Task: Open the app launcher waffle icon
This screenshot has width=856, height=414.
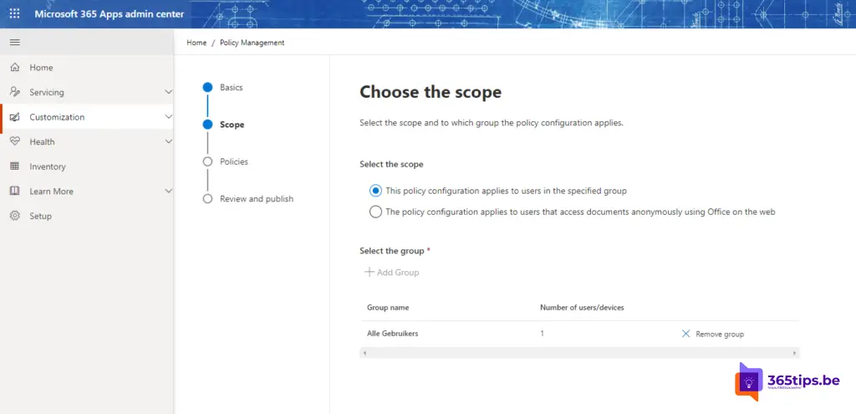Action: coord(15,13)
